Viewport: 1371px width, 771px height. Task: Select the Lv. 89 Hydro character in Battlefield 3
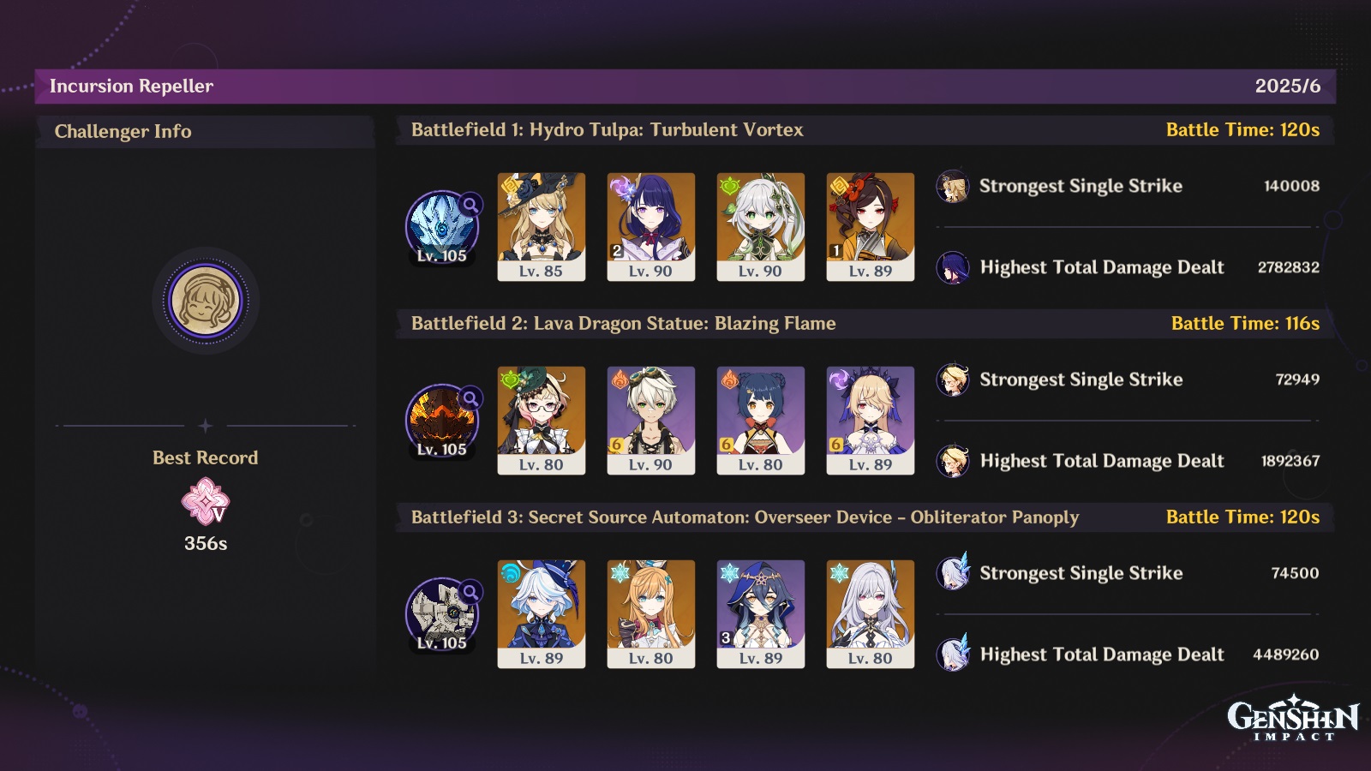(542, 614)
